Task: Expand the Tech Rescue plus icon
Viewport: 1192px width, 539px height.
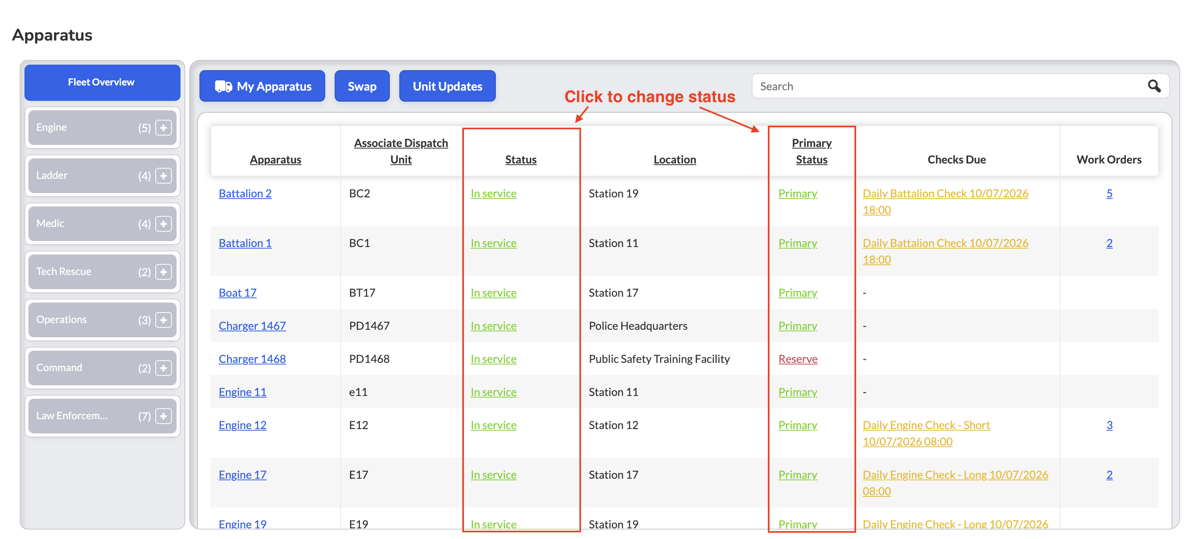Action: pyautogui.click(x=163, y=272)
